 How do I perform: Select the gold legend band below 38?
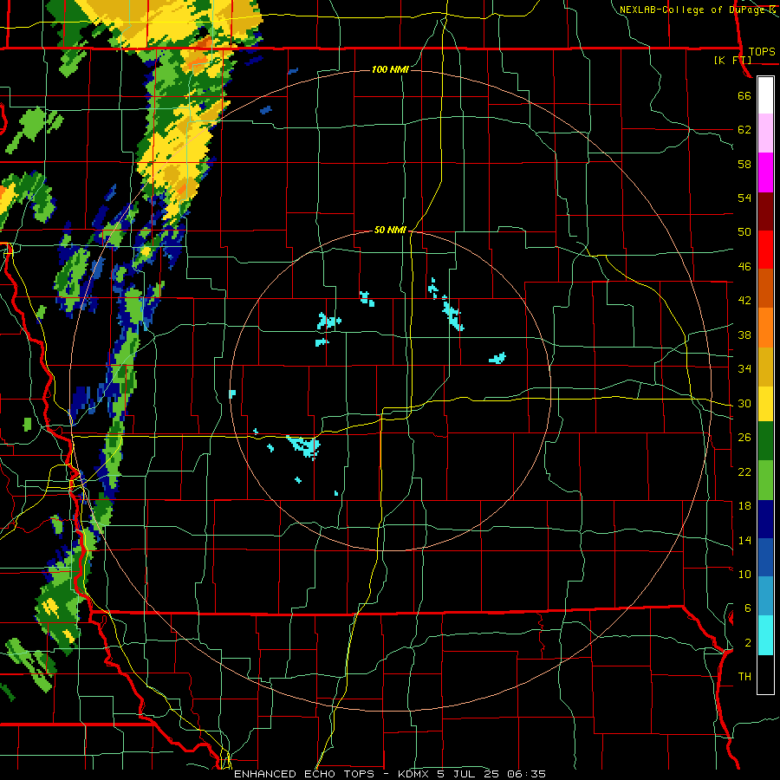[x=765, y=367]
